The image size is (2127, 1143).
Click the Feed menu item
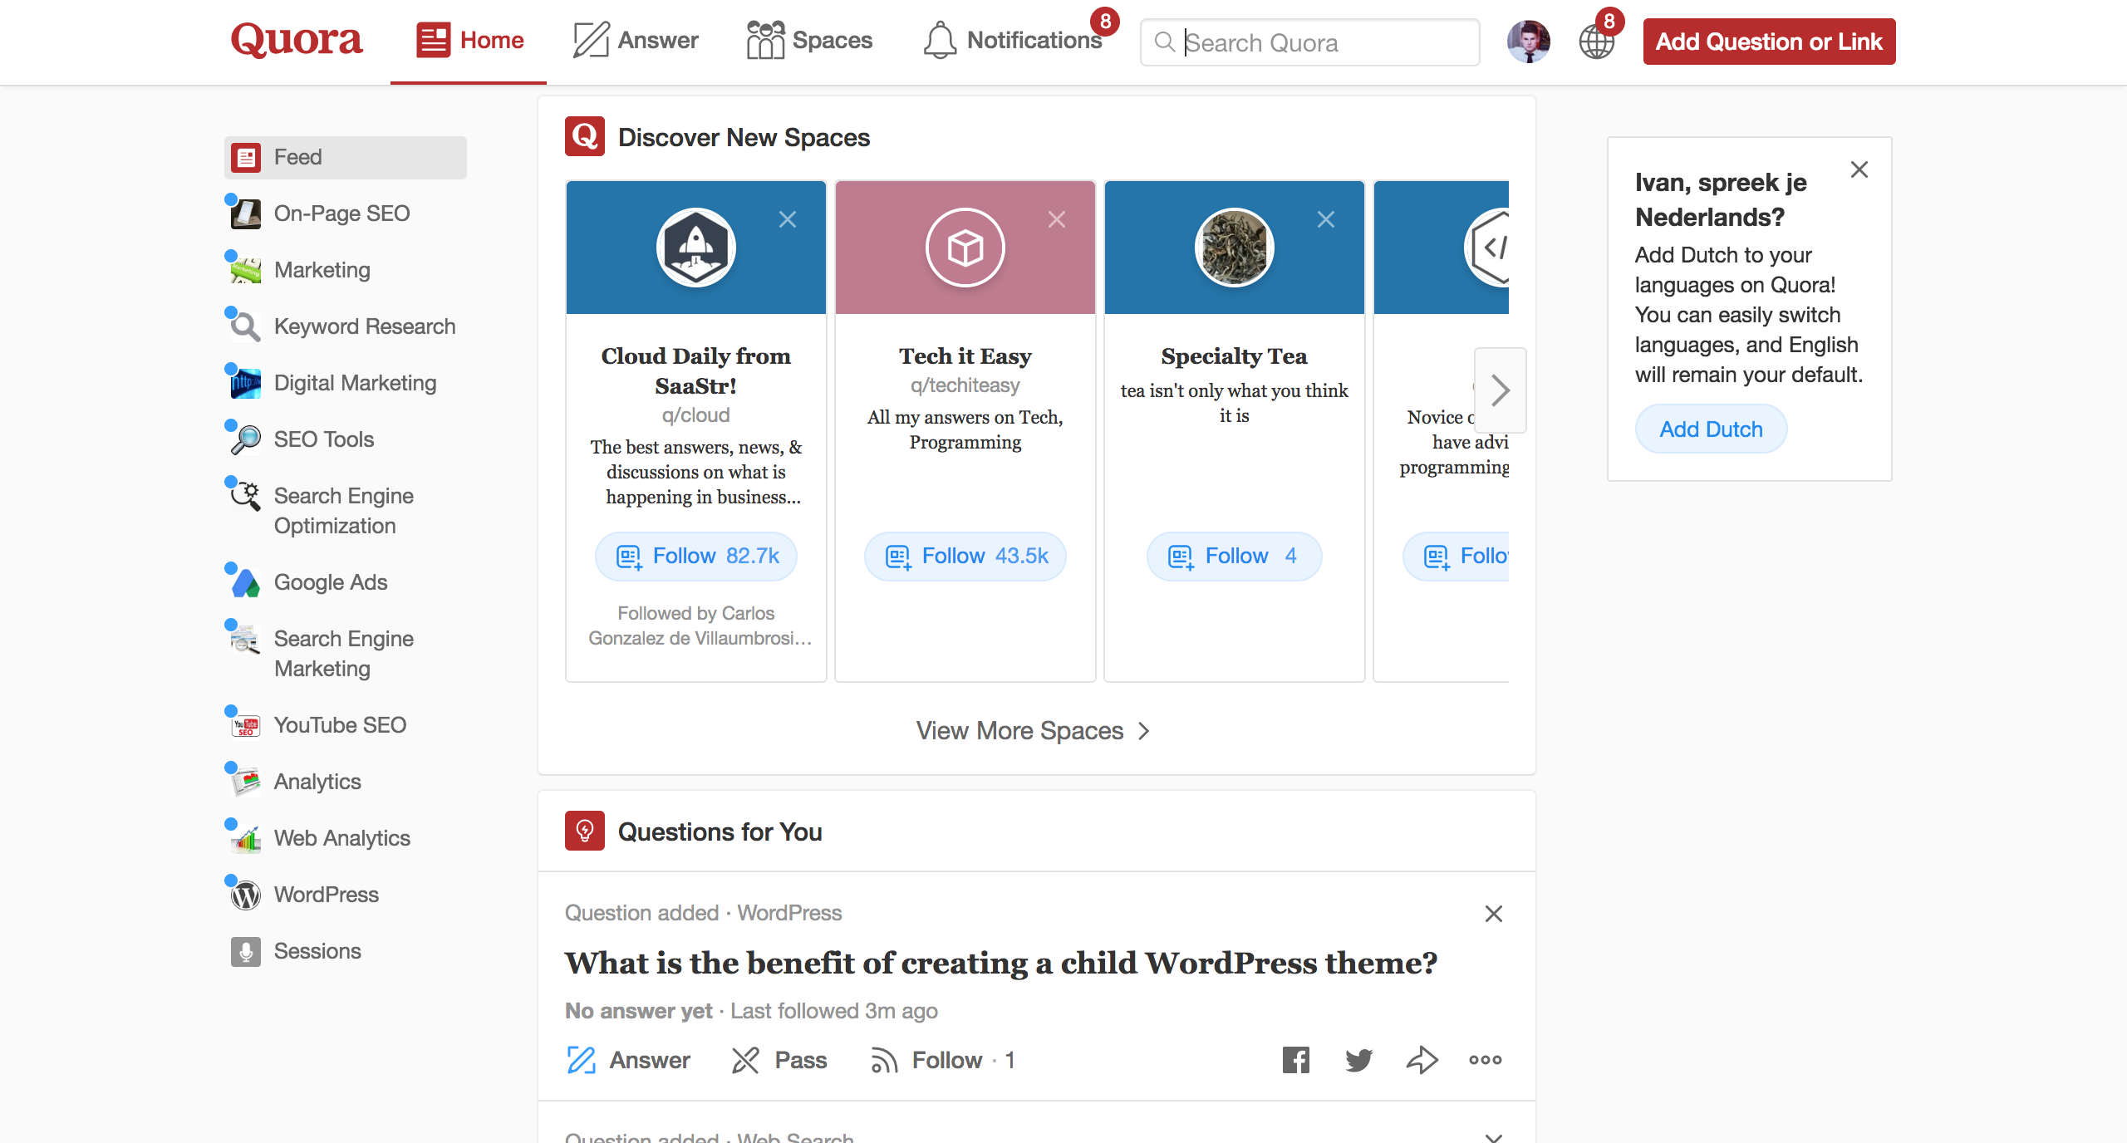coord(343,156)
